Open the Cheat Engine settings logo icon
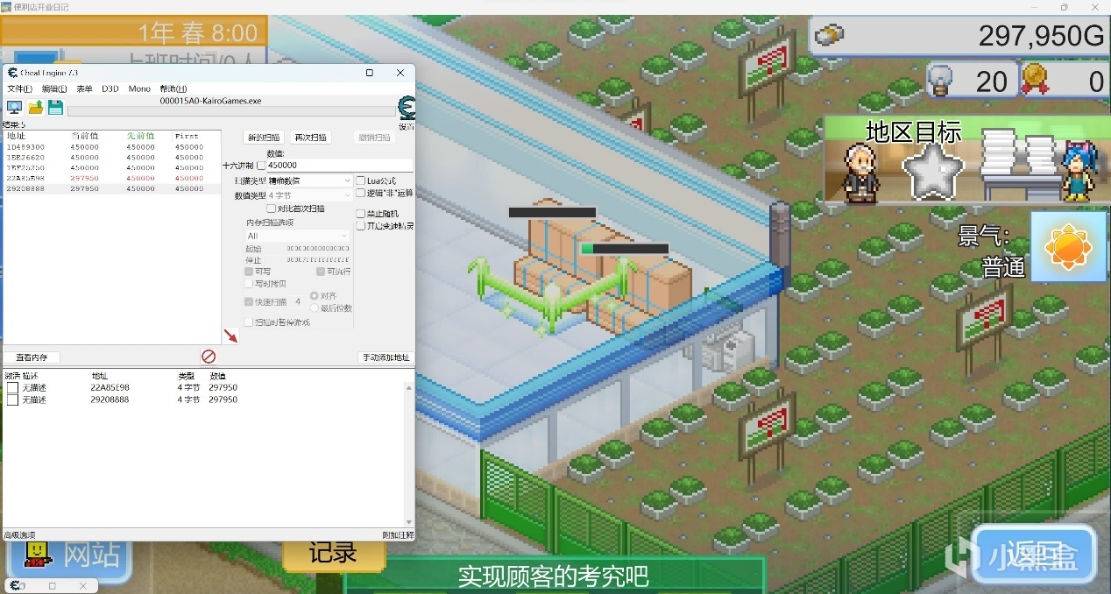 [x=406, y=109]
